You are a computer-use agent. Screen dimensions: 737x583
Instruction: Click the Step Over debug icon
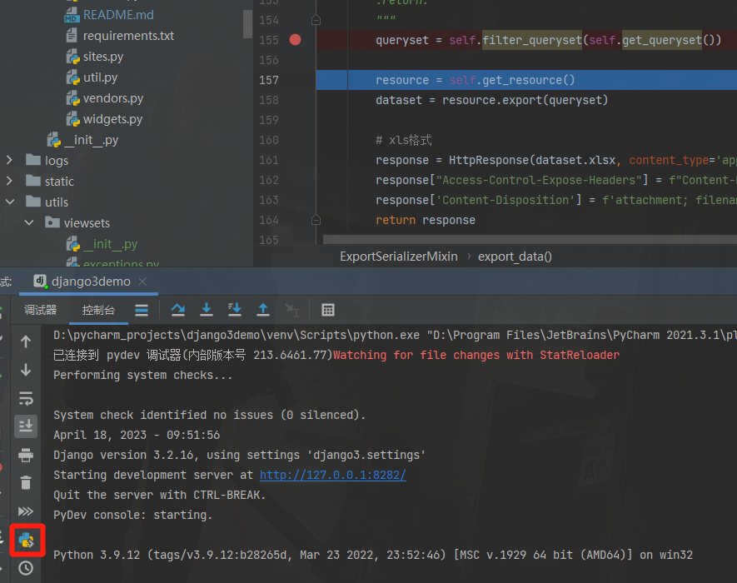tap(178, 310)
